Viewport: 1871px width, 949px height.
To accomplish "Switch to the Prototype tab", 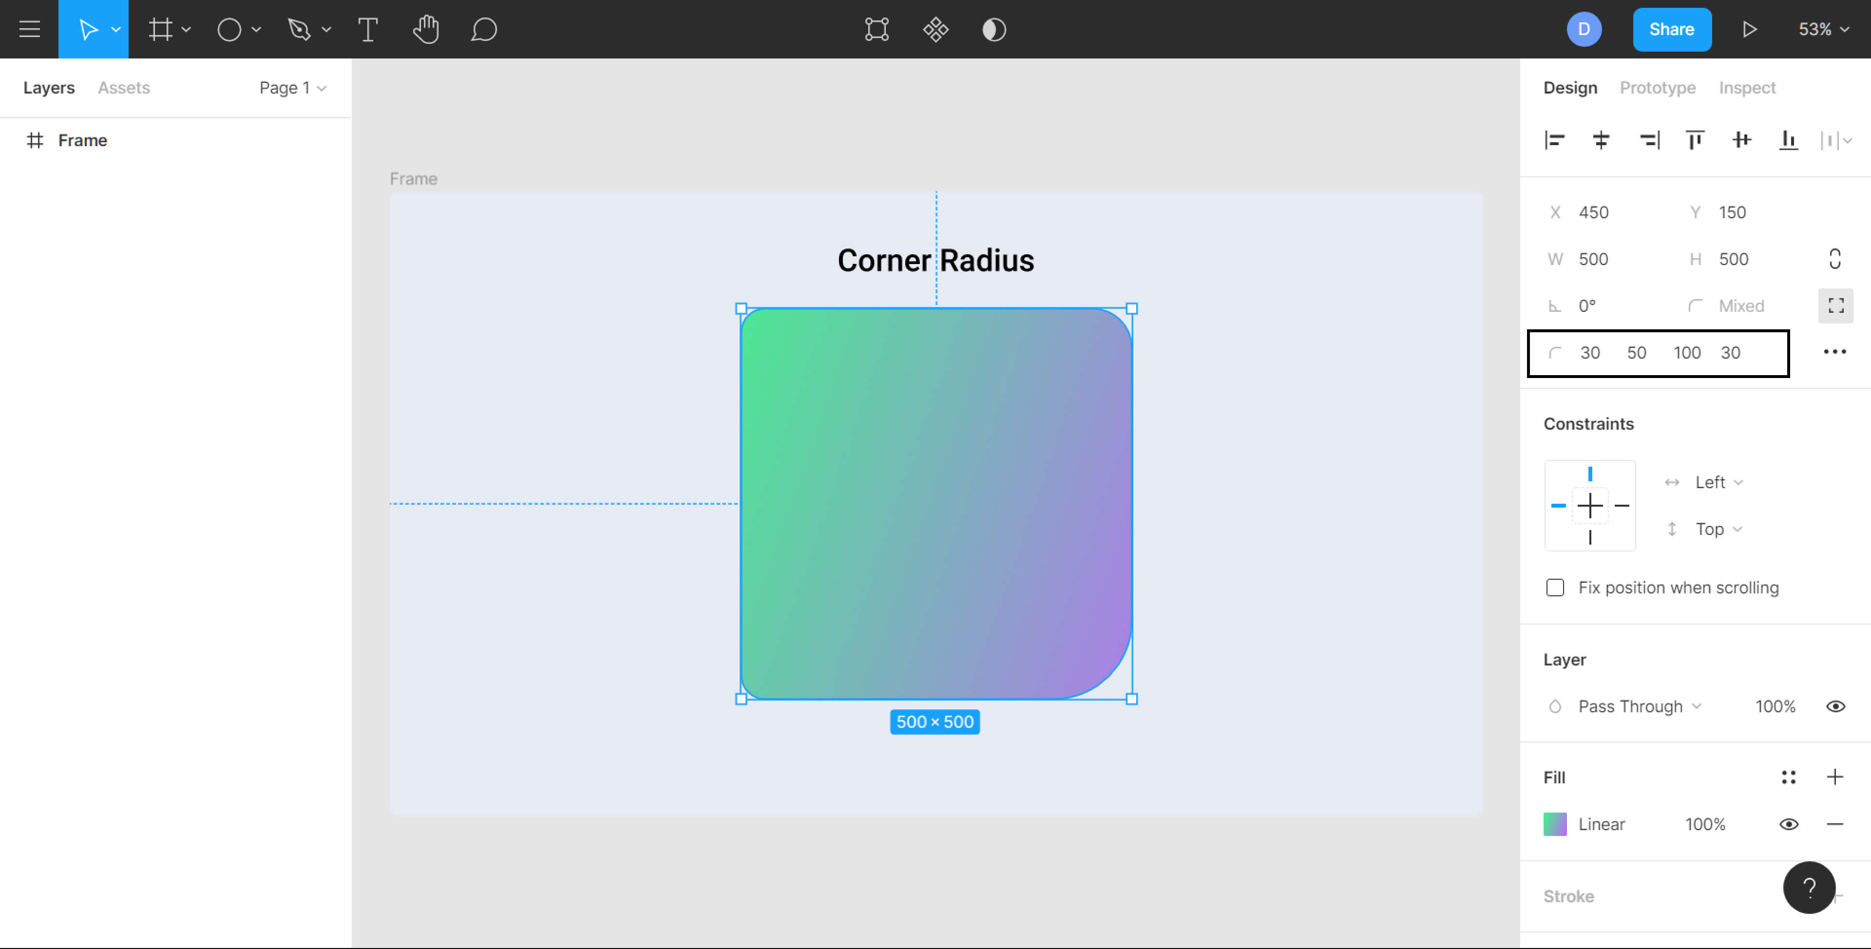I will point(1658,88).
